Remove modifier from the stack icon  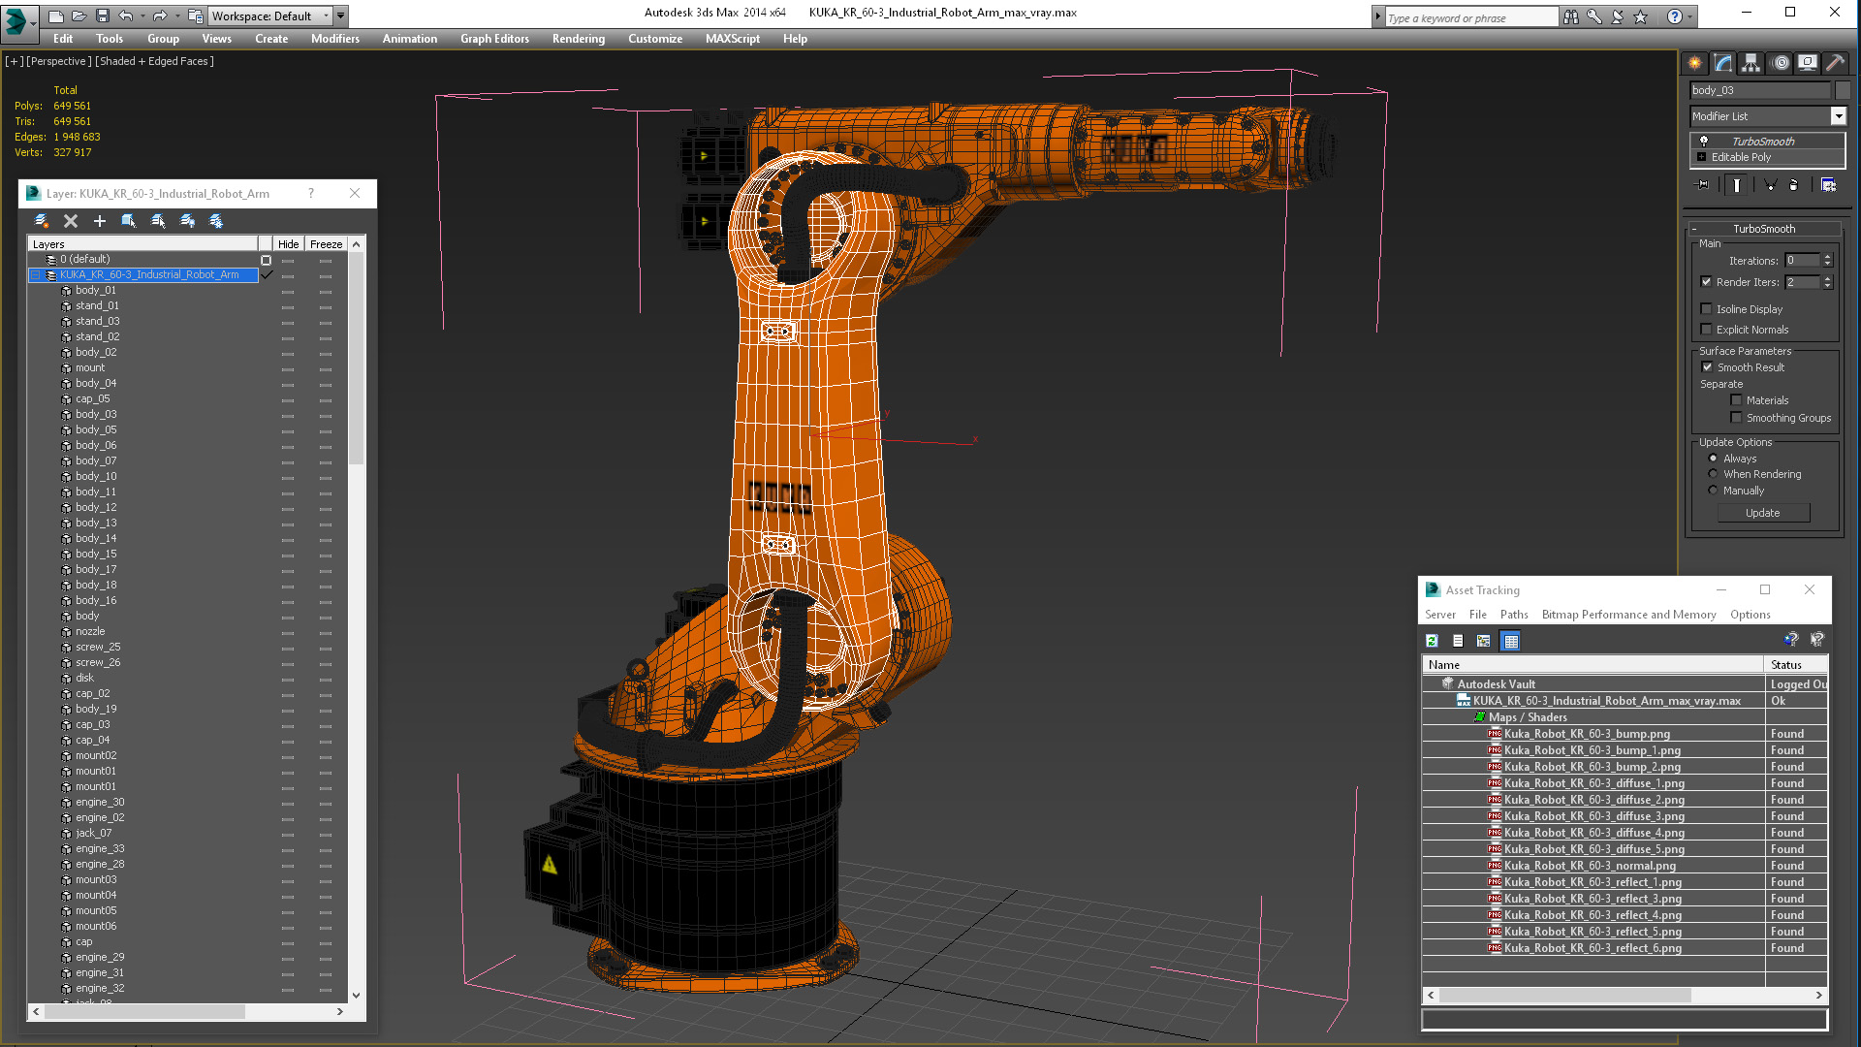click(x=1794, y=185)
